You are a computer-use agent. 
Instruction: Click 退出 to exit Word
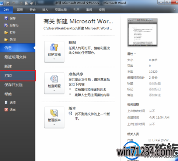(x=10, y=110)
